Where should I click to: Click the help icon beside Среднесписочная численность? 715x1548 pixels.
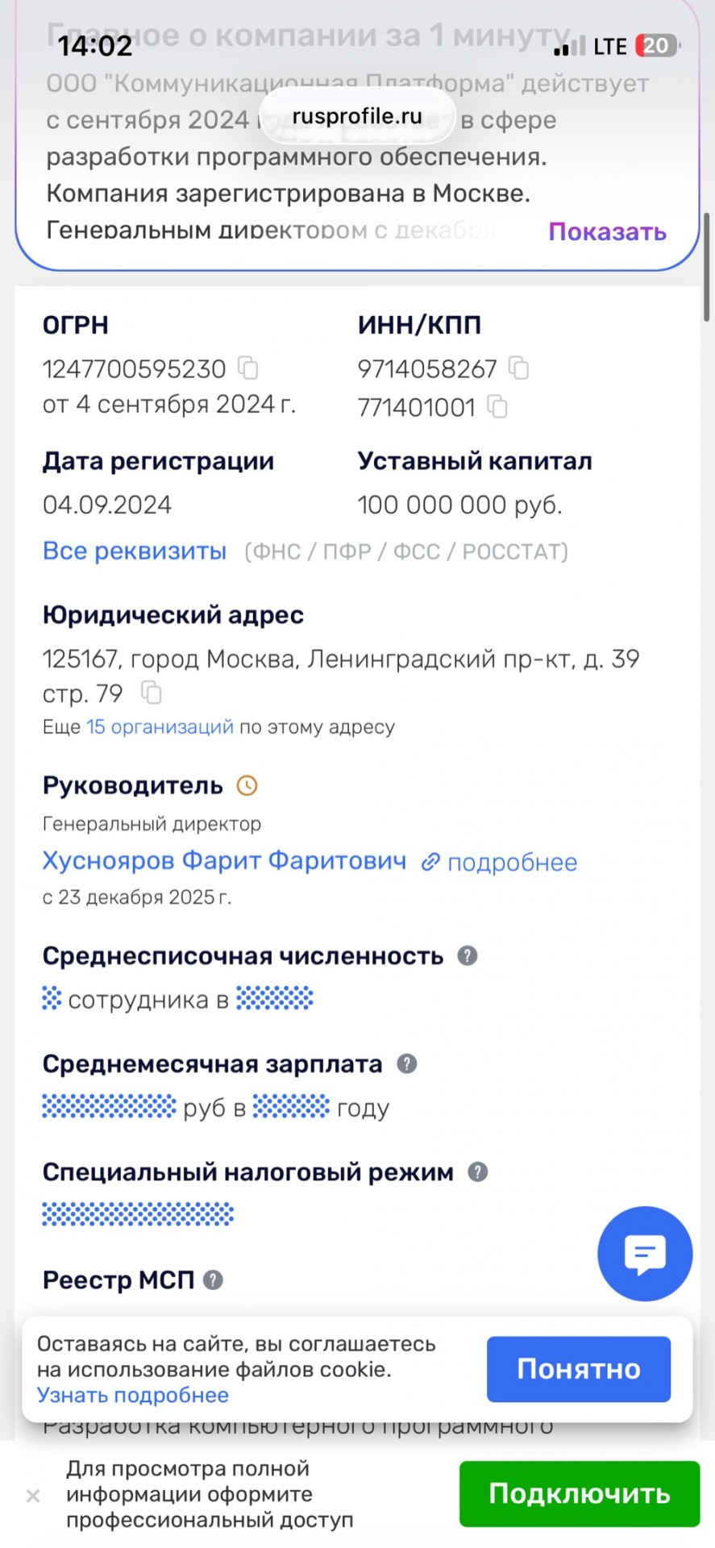[468, 955]
